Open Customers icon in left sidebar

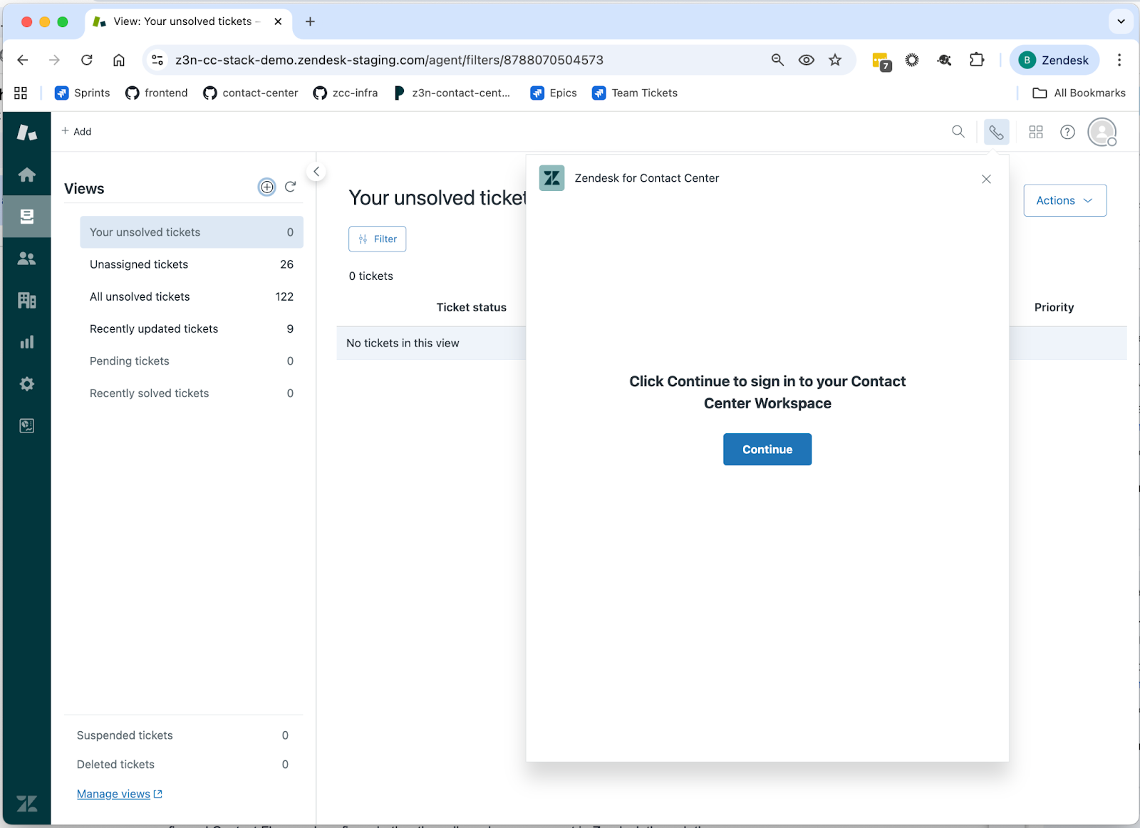coord(27,259)
